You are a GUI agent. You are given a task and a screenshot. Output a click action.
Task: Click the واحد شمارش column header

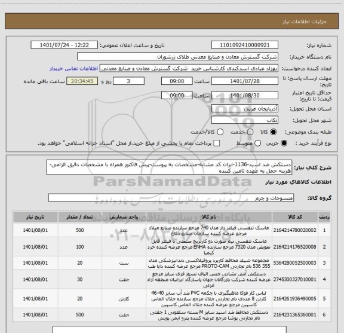point(124,217)
